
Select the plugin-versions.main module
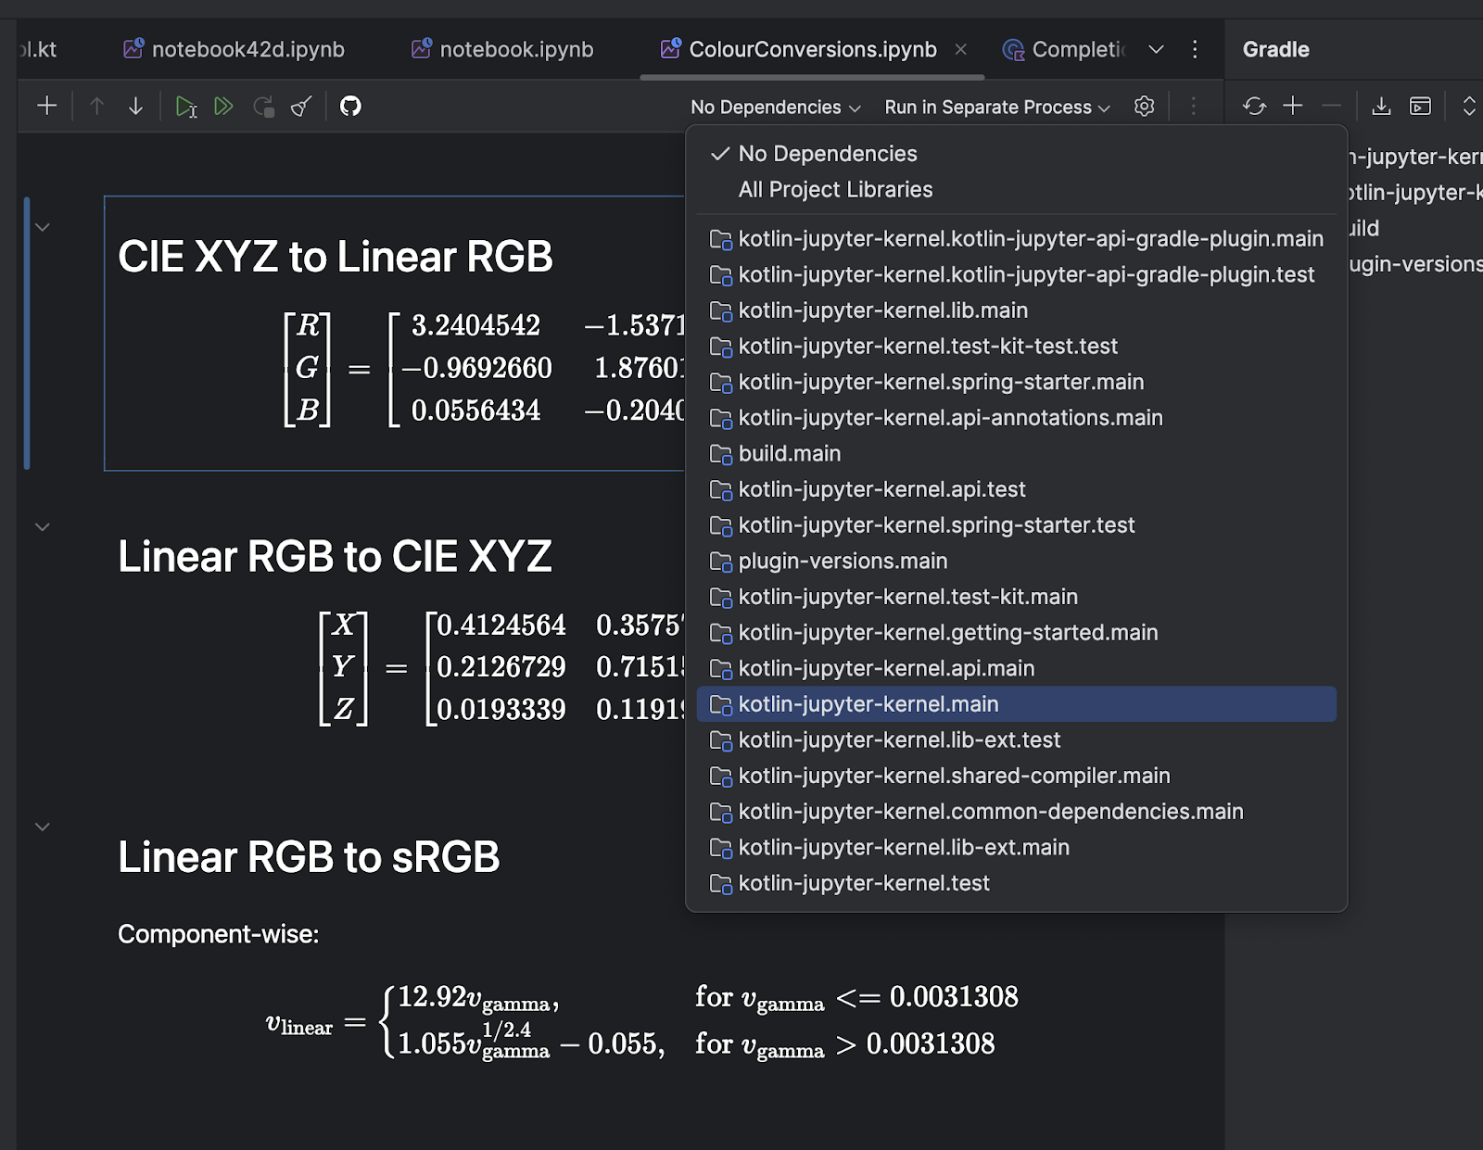[1016, 562]
